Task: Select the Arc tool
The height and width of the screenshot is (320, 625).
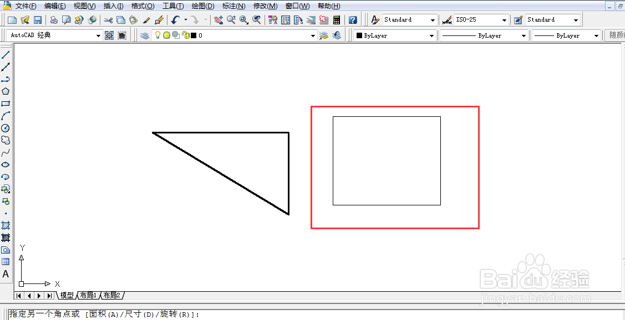Action: point(6,116)
